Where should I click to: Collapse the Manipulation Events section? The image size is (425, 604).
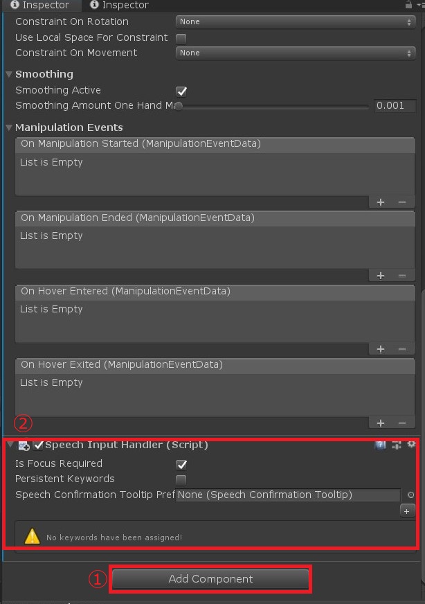point(9,127)
